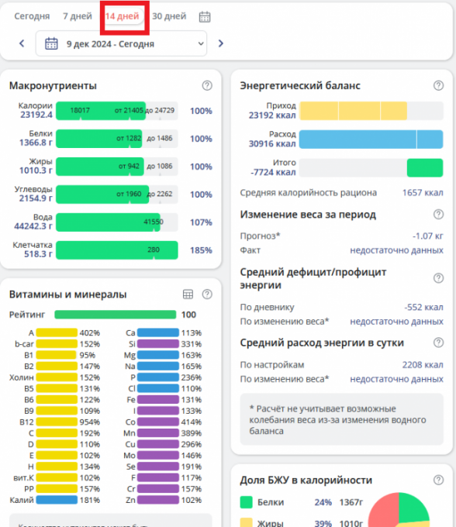Click the Холин bar at 152%
This screenshot has height=527, width=456.
[x=57, y=377]
